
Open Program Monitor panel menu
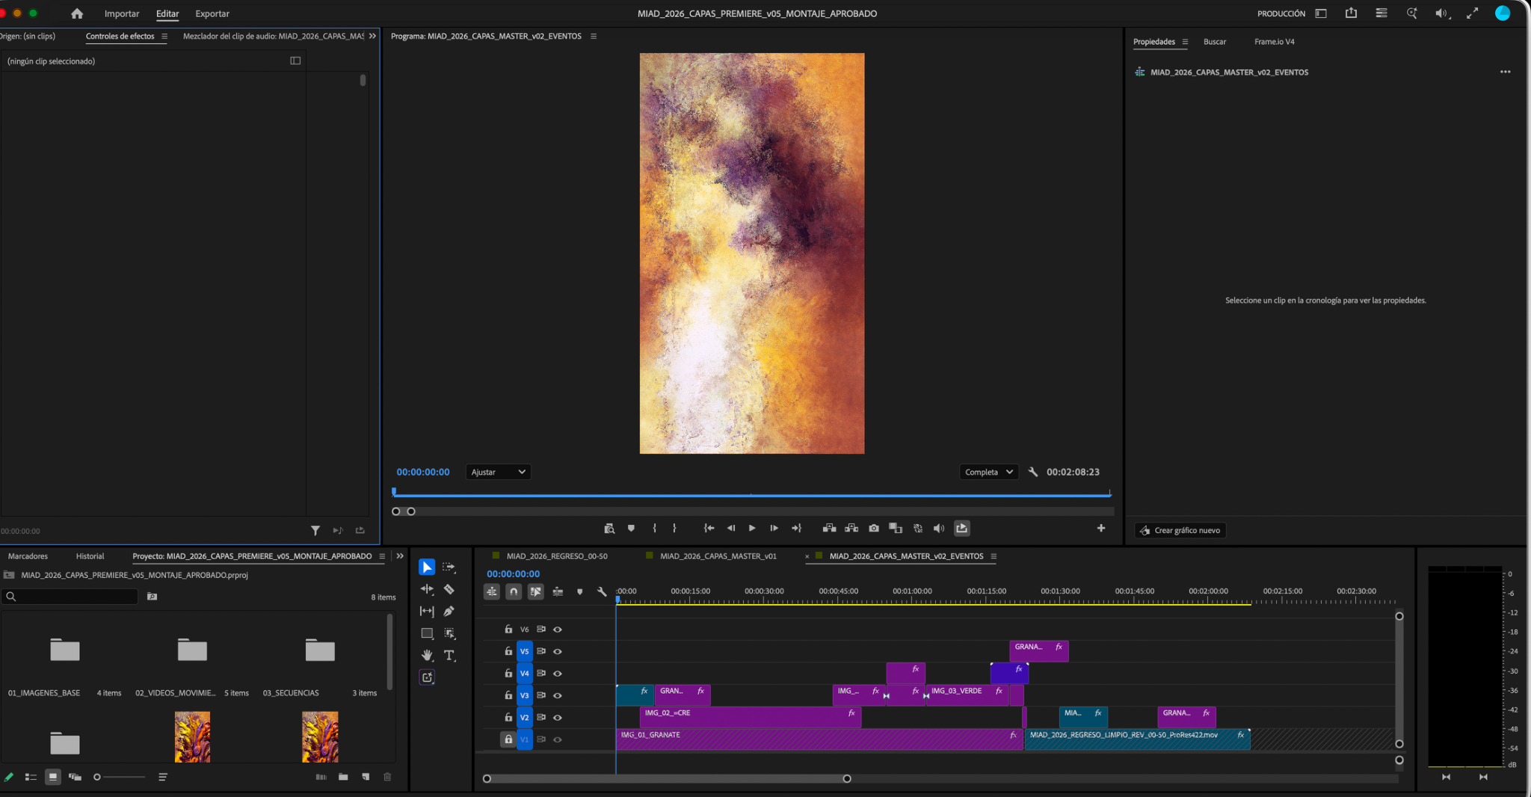594,36
